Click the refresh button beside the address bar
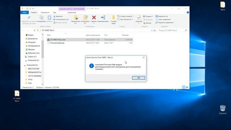 coord(155,30)
